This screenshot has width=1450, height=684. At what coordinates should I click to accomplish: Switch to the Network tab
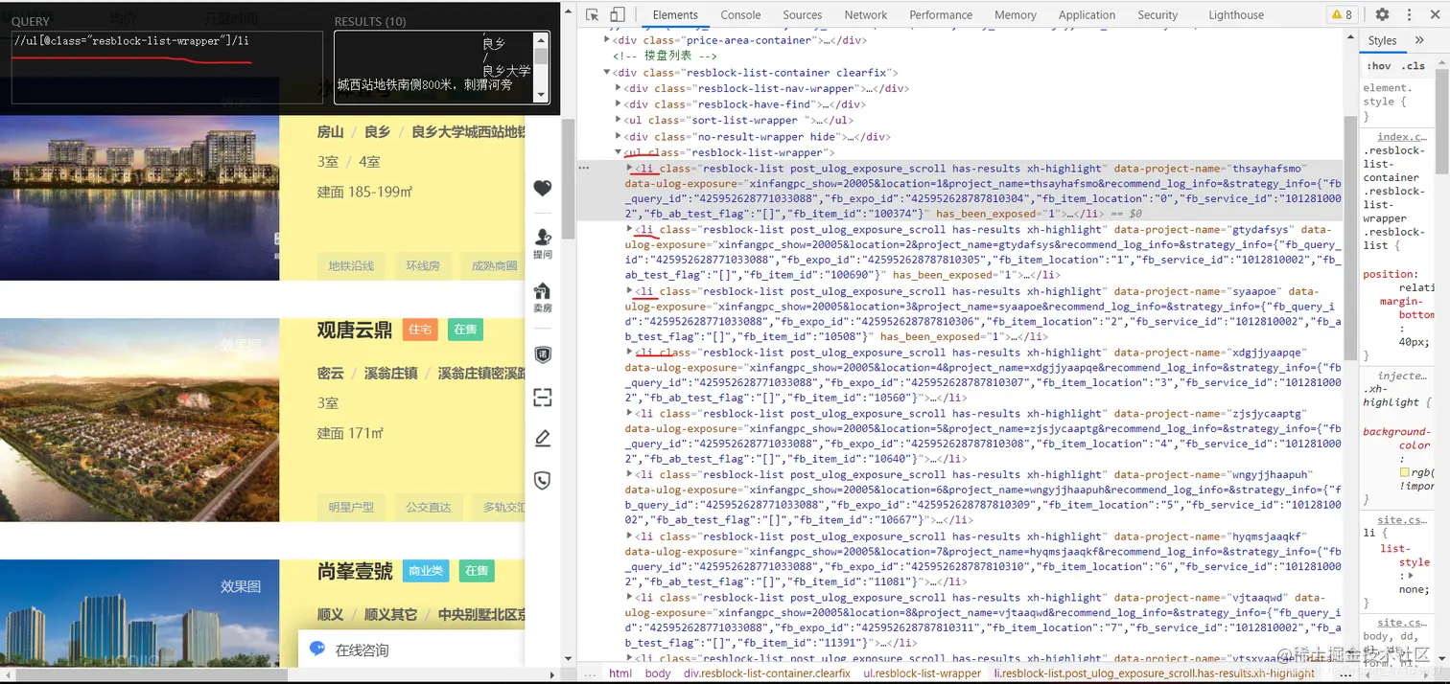865,14
